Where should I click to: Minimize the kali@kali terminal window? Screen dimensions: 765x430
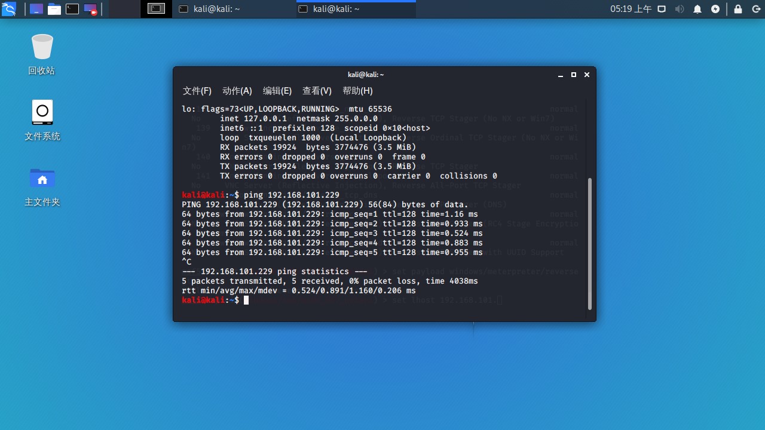[x=561, y=75]
